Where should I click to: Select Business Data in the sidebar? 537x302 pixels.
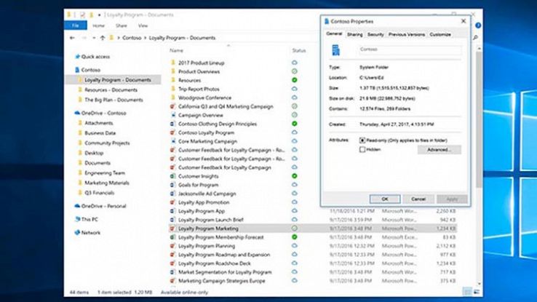[x=100, y=133]
